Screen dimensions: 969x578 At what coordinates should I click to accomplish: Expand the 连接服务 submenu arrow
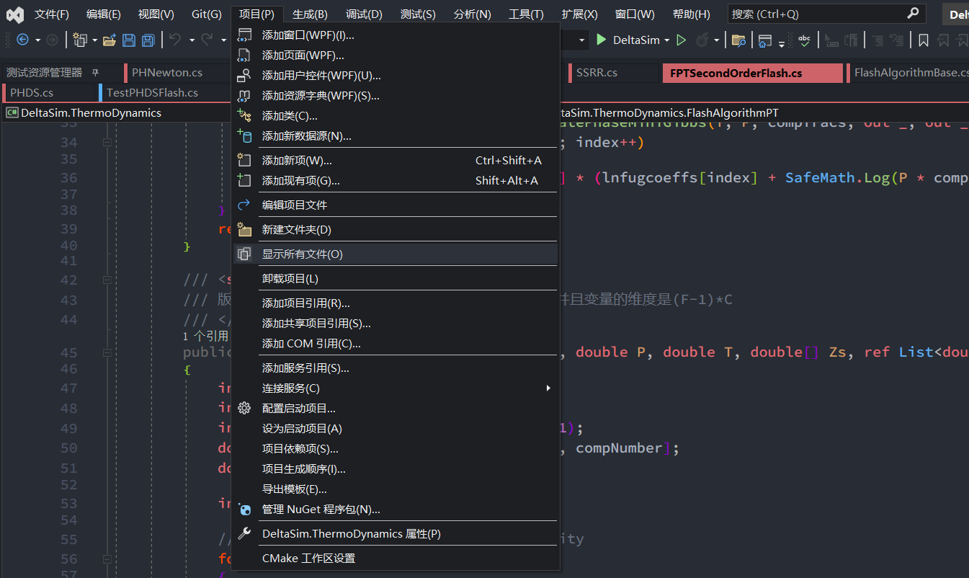click(x=548, y=388)
